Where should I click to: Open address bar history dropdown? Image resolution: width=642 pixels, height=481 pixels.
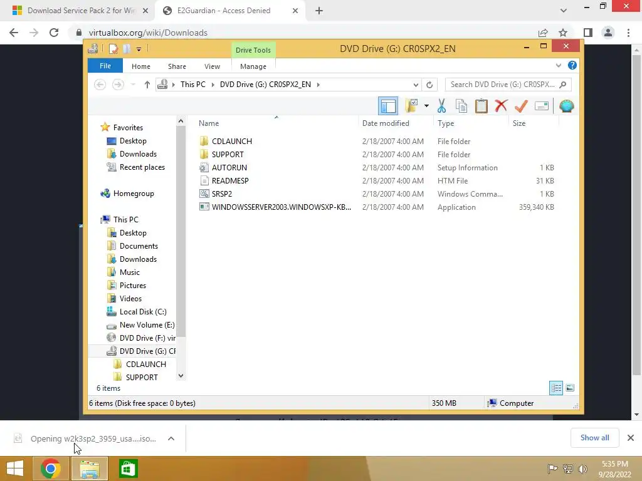416,85
